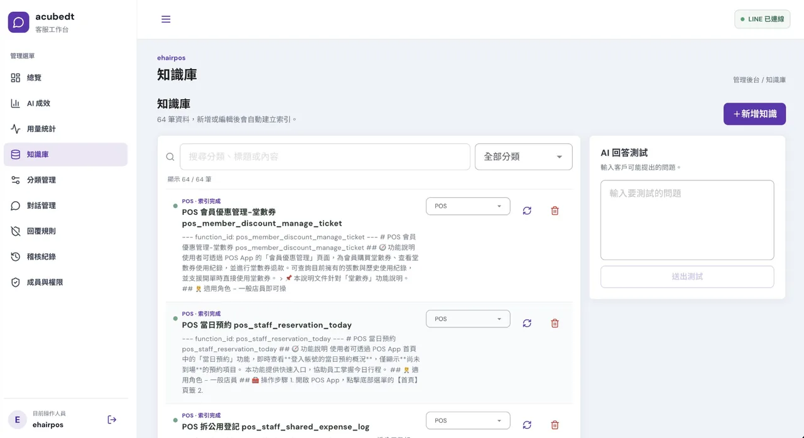
Task: Go to 用量統計 page
Action: pyautogui.click(x=65, y=129)
